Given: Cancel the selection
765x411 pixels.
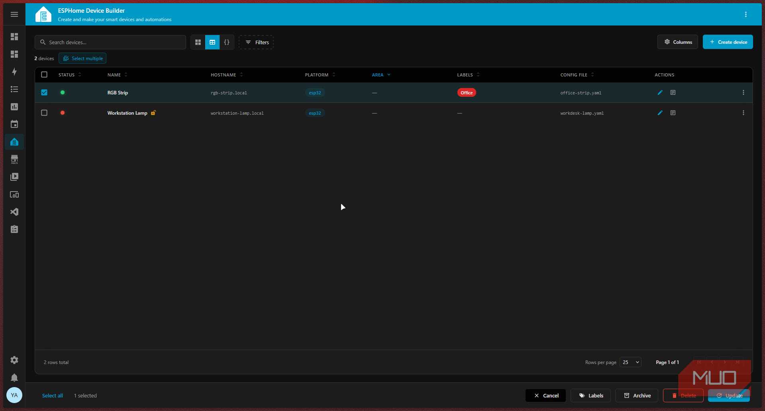Looking at the screenshot, I should (545, 395).
